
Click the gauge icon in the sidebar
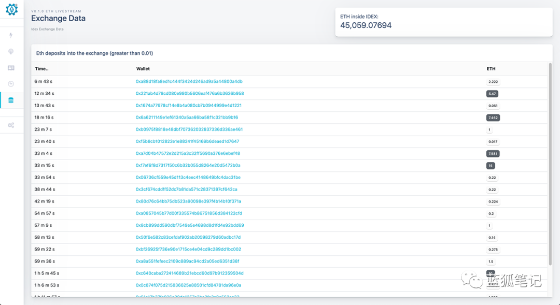11,84
